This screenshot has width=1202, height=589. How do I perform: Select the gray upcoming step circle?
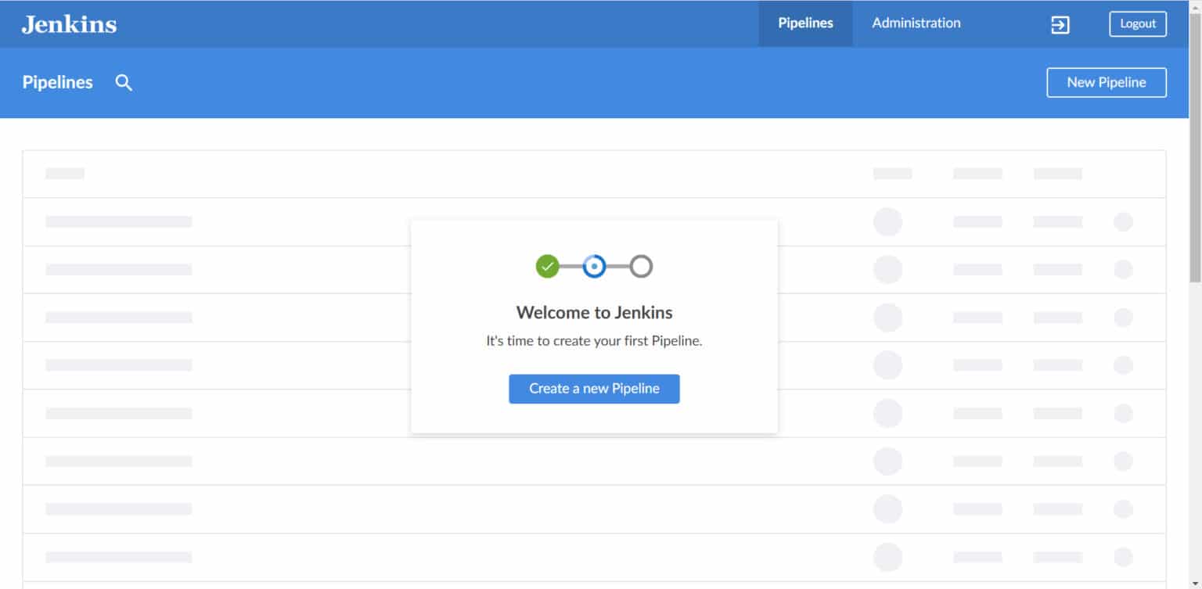pyautogui.click(x=641, y=266)
